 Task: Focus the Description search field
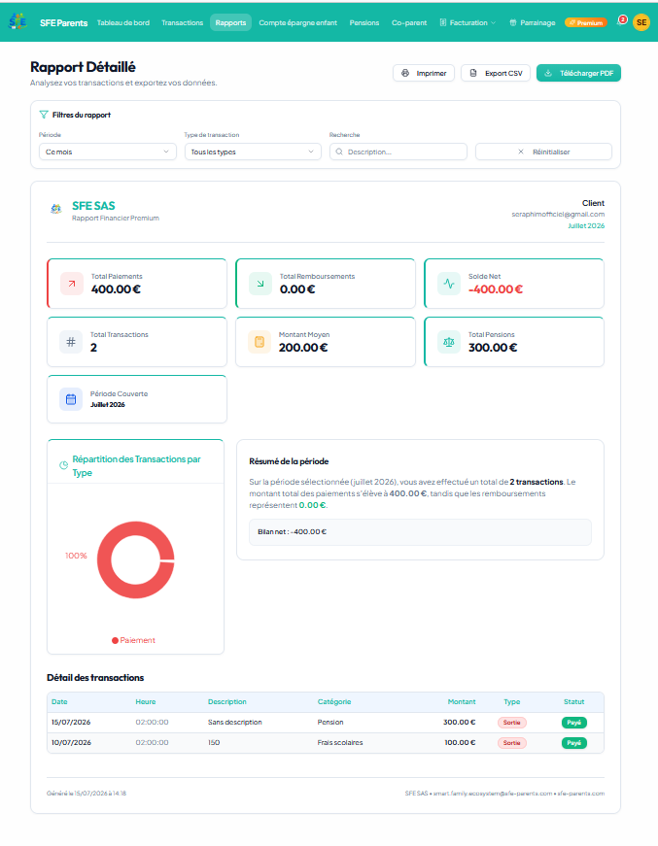point(398,152)
